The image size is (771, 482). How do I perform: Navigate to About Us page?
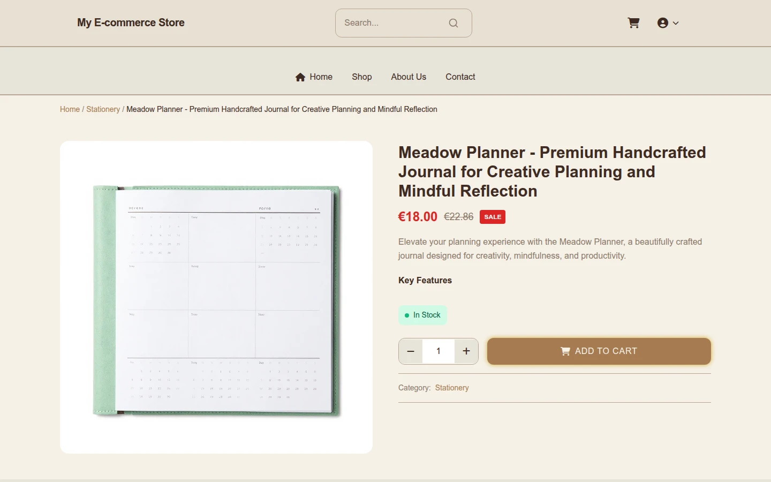coord(409,77)
